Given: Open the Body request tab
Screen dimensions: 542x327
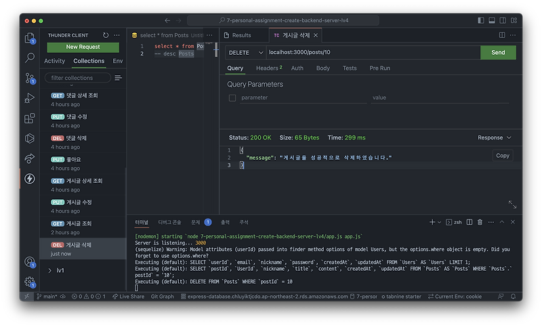Looking at the screenshot, I should (x=323, y=68).
